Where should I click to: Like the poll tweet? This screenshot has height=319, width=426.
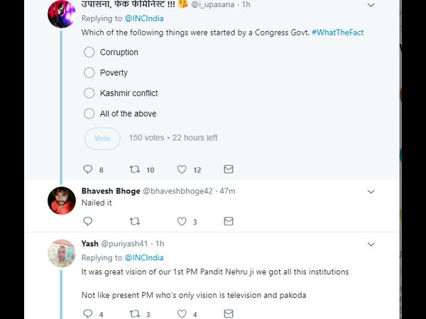182,169
